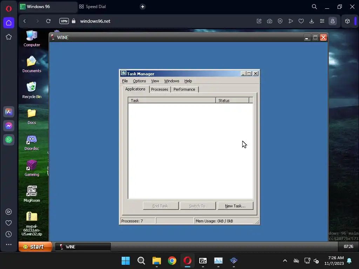Open 7-Zip from the Windows taskbar
This screenshot has height=269, width=359.
coord(203,261)
